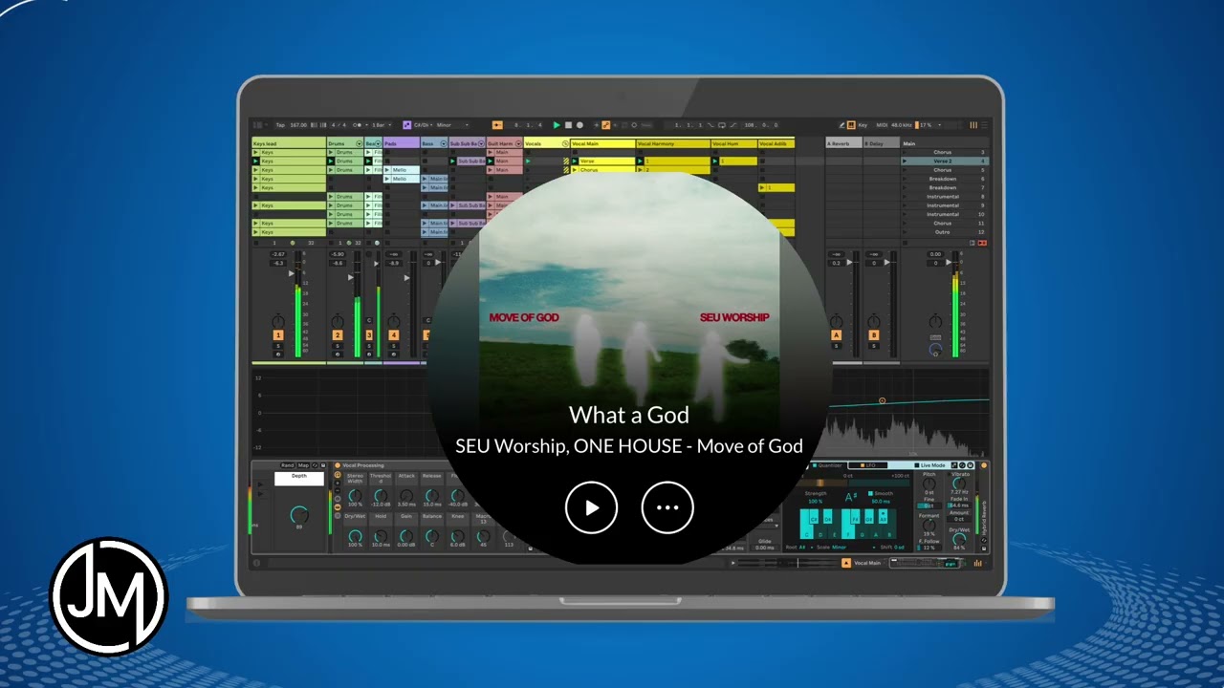The image size is (1224, 688).
Task: Toggle the draw mode pencil icon
Action: click(841, 125)
